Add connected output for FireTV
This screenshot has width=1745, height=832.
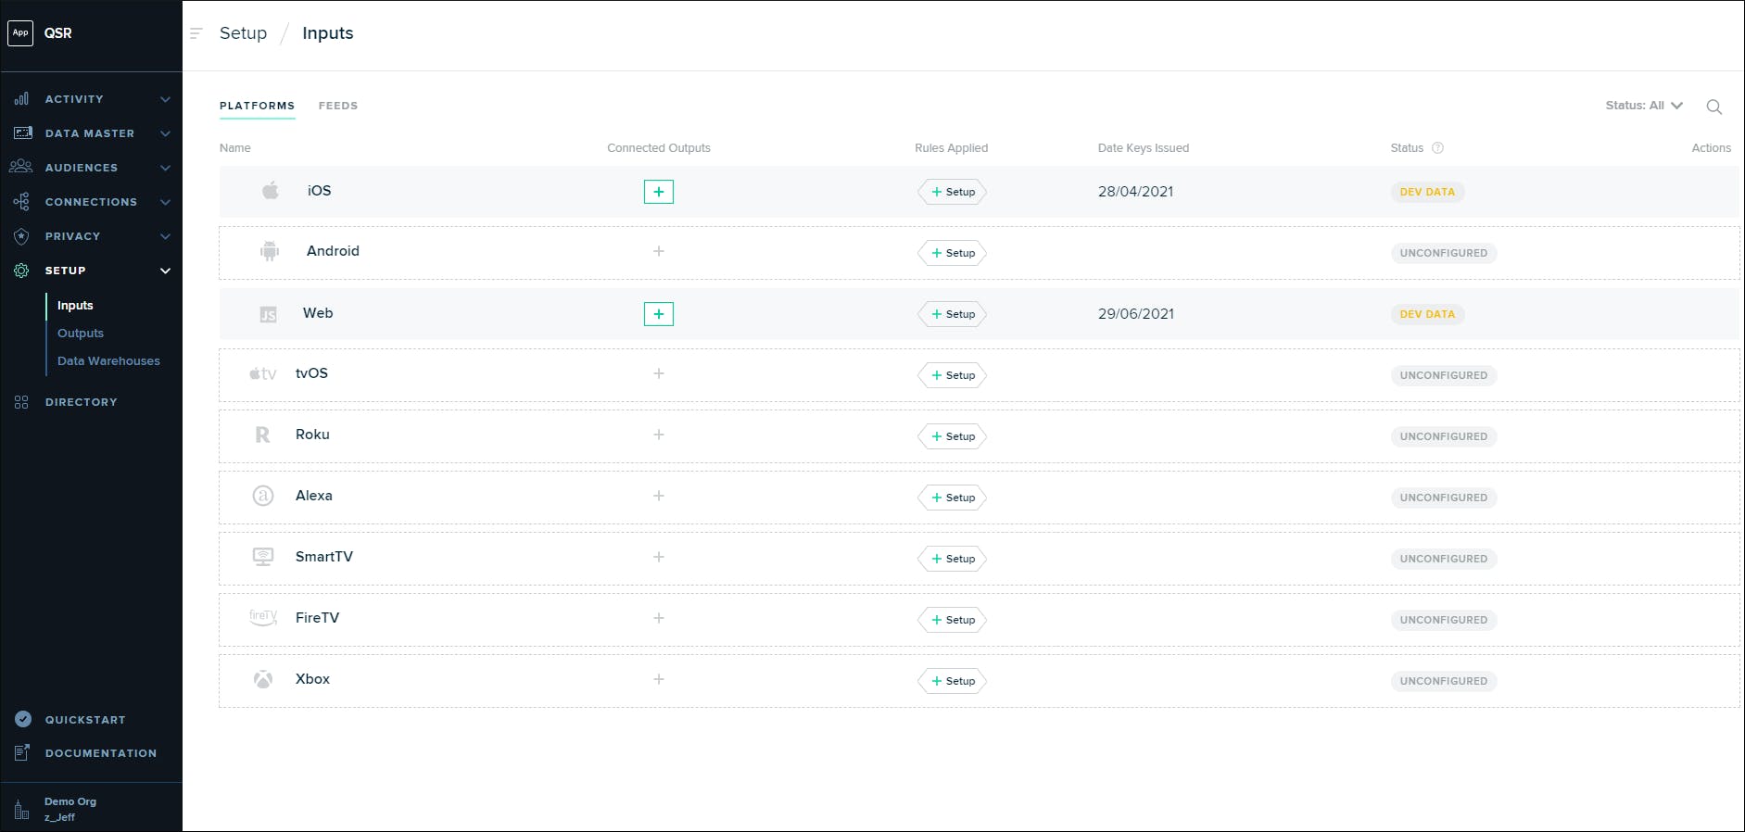659,618
